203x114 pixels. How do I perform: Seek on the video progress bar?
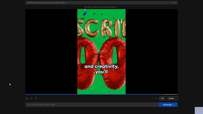[101, 94]
